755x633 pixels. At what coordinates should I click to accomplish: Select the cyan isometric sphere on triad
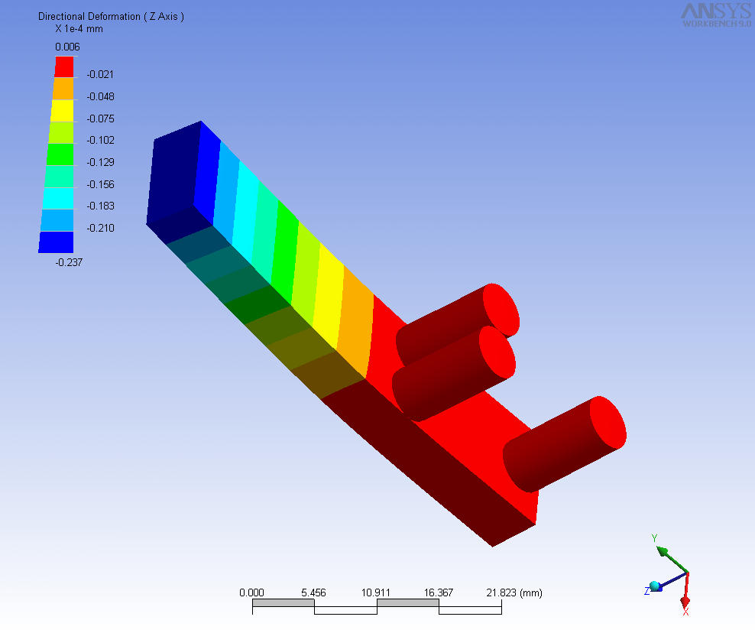pyautogui.click(x=655, y=586)
